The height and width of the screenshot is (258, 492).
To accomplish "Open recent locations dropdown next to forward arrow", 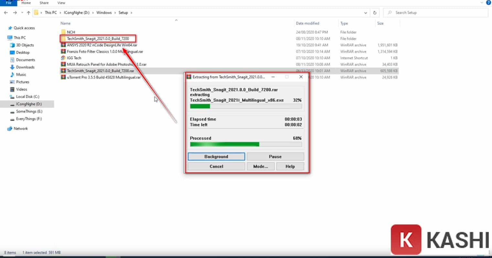I will (x=22, y=13).
